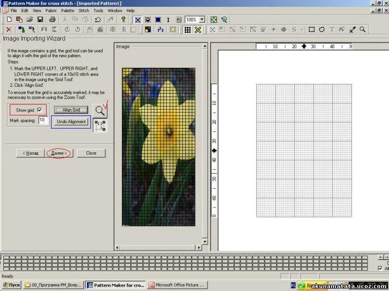
Task: Select the Grid Tool corner marker icon
Action: 100,126
